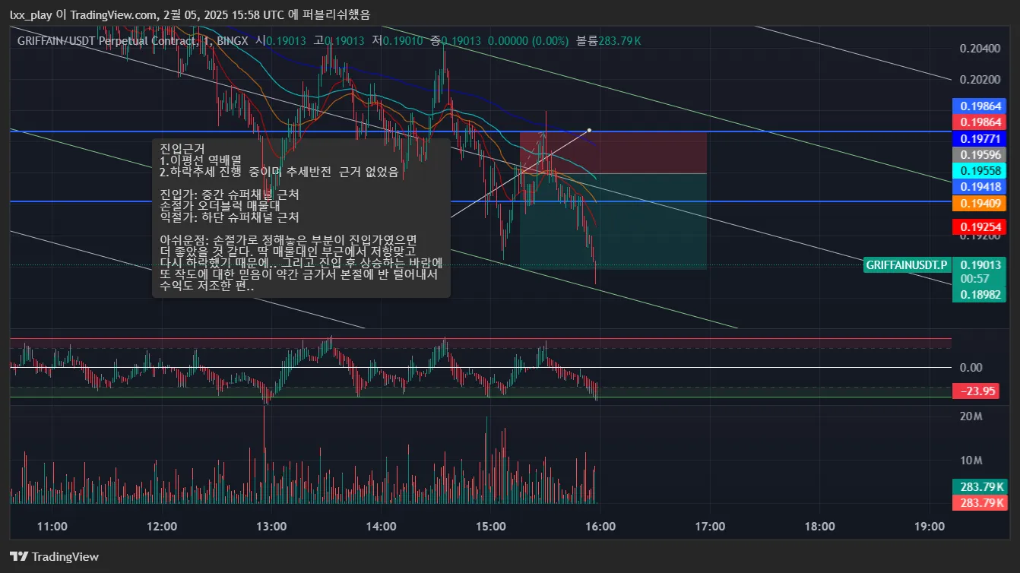The image size is (1020, 573).
Task: Click the red 0.19254 price label
Action: coord(978,226)
